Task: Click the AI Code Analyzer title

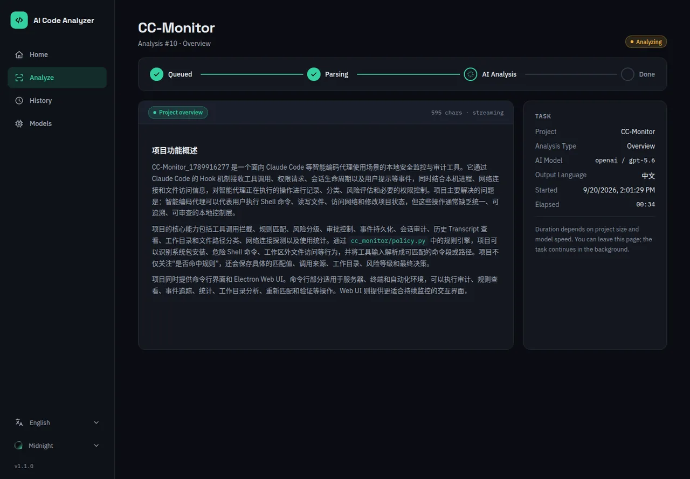Action: pyautogui.click(x=64, y=20)
